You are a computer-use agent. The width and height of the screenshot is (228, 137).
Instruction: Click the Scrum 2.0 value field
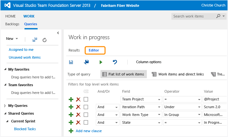pyautogui.click(x=215, y=107)
